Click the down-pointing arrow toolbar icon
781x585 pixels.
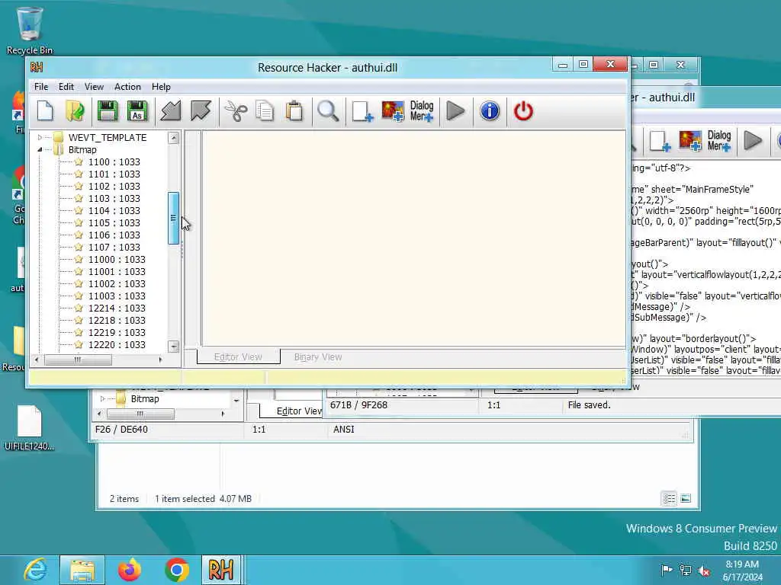[201, 111]
